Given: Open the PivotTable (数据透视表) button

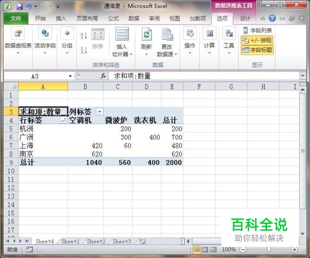Looking at the screenshot, I should click(18, 40).
